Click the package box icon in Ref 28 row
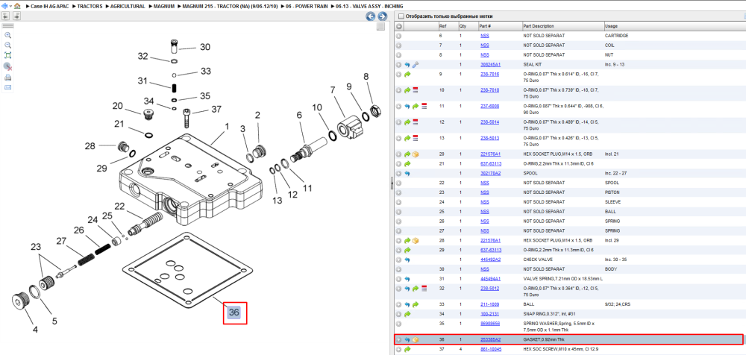 (x=416, y=240)
